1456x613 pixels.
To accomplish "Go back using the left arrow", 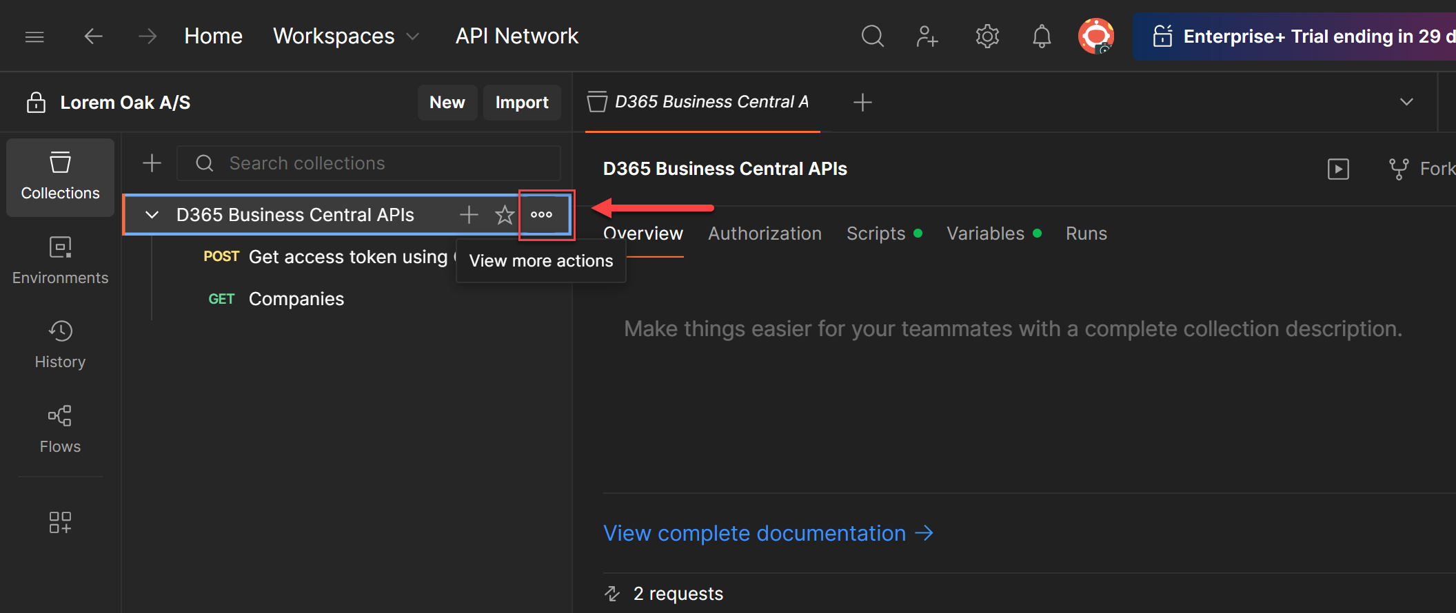I will [93, 36].
